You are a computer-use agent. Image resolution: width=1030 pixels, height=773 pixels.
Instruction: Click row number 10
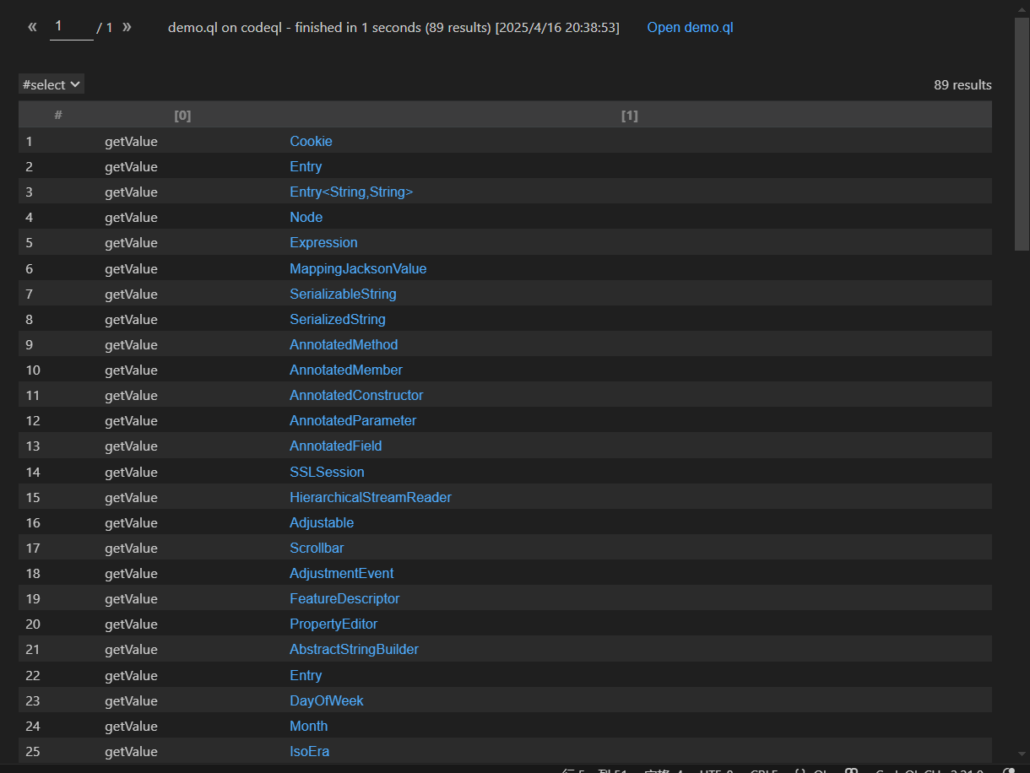coord(33,370)
